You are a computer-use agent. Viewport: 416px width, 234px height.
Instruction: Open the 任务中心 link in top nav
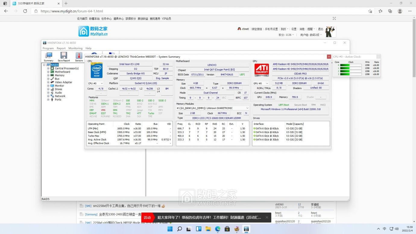[x=106, y=18]
